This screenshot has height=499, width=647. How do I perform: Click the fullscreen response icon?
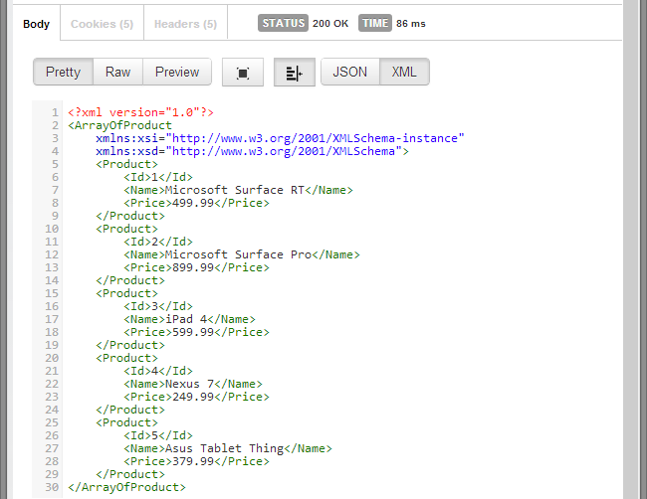[x=243, y=73]
